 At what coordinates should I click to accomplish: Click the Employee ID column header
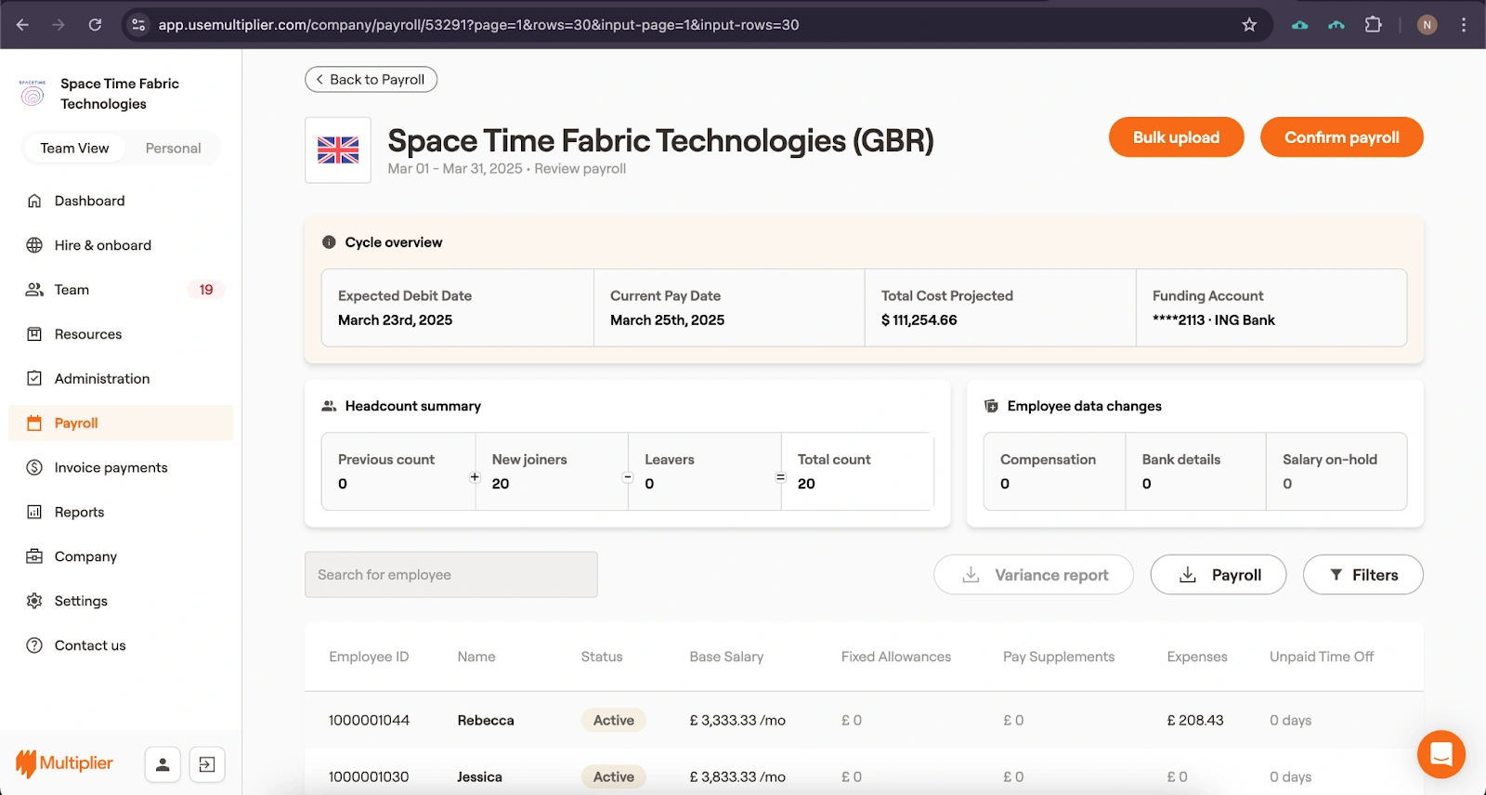pos(369,657)
